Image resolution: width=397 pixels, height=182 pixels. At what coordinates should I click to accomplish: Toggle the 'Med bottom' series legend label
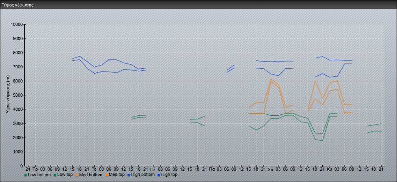pos(91,175)
